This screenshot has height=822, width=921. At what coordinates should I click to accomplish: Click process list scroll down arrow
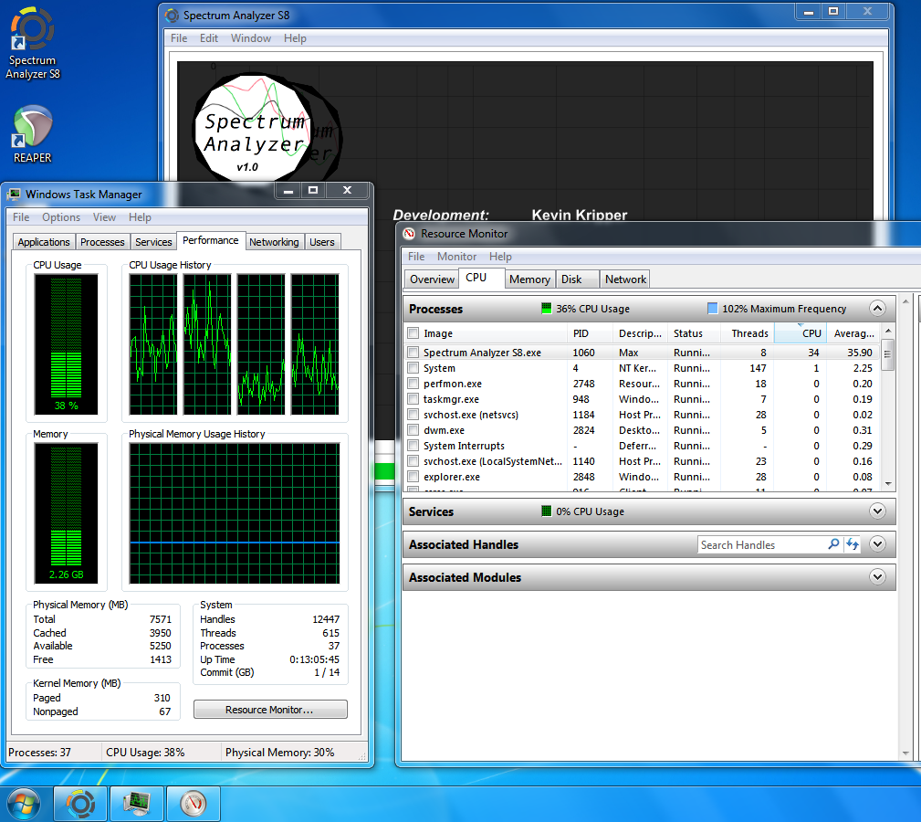(x=887, y=483)
